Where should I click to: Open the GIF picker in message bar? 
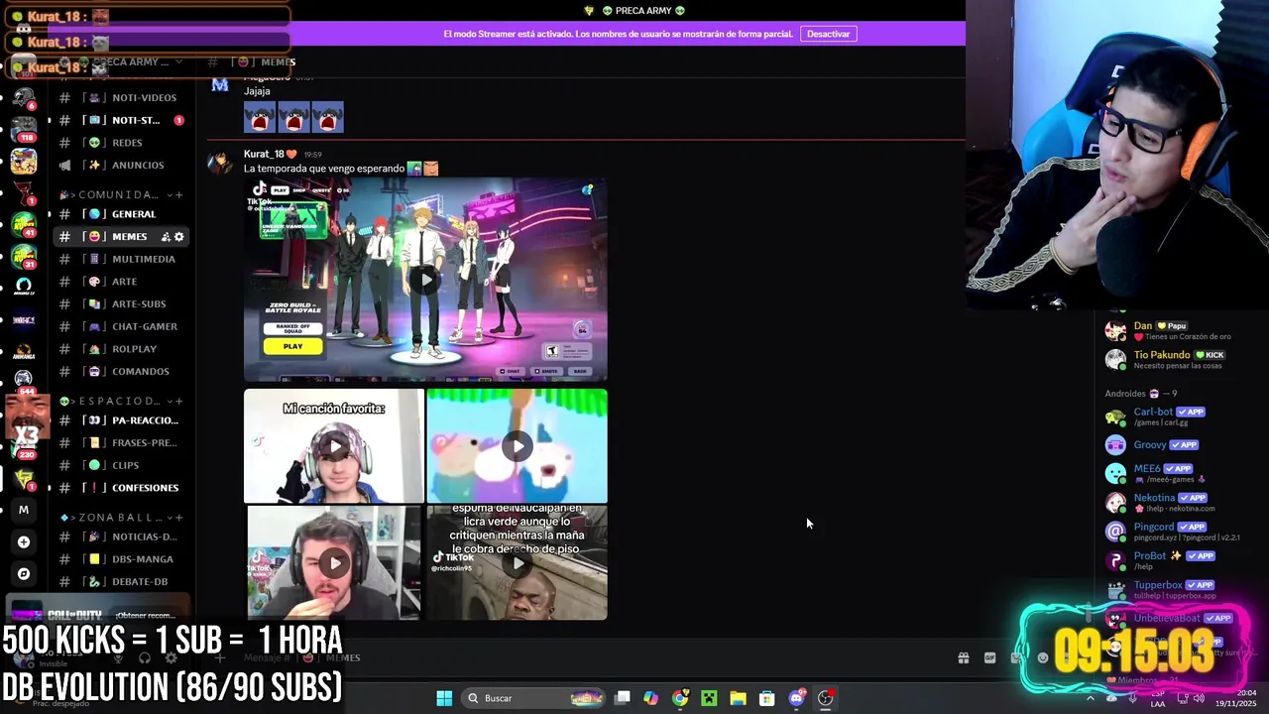tap(989, 657)
